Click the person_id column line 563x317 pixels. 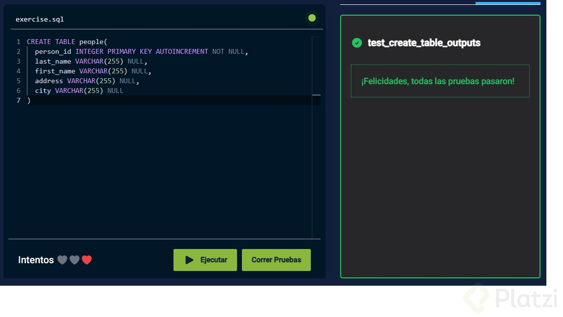[141, 51]
